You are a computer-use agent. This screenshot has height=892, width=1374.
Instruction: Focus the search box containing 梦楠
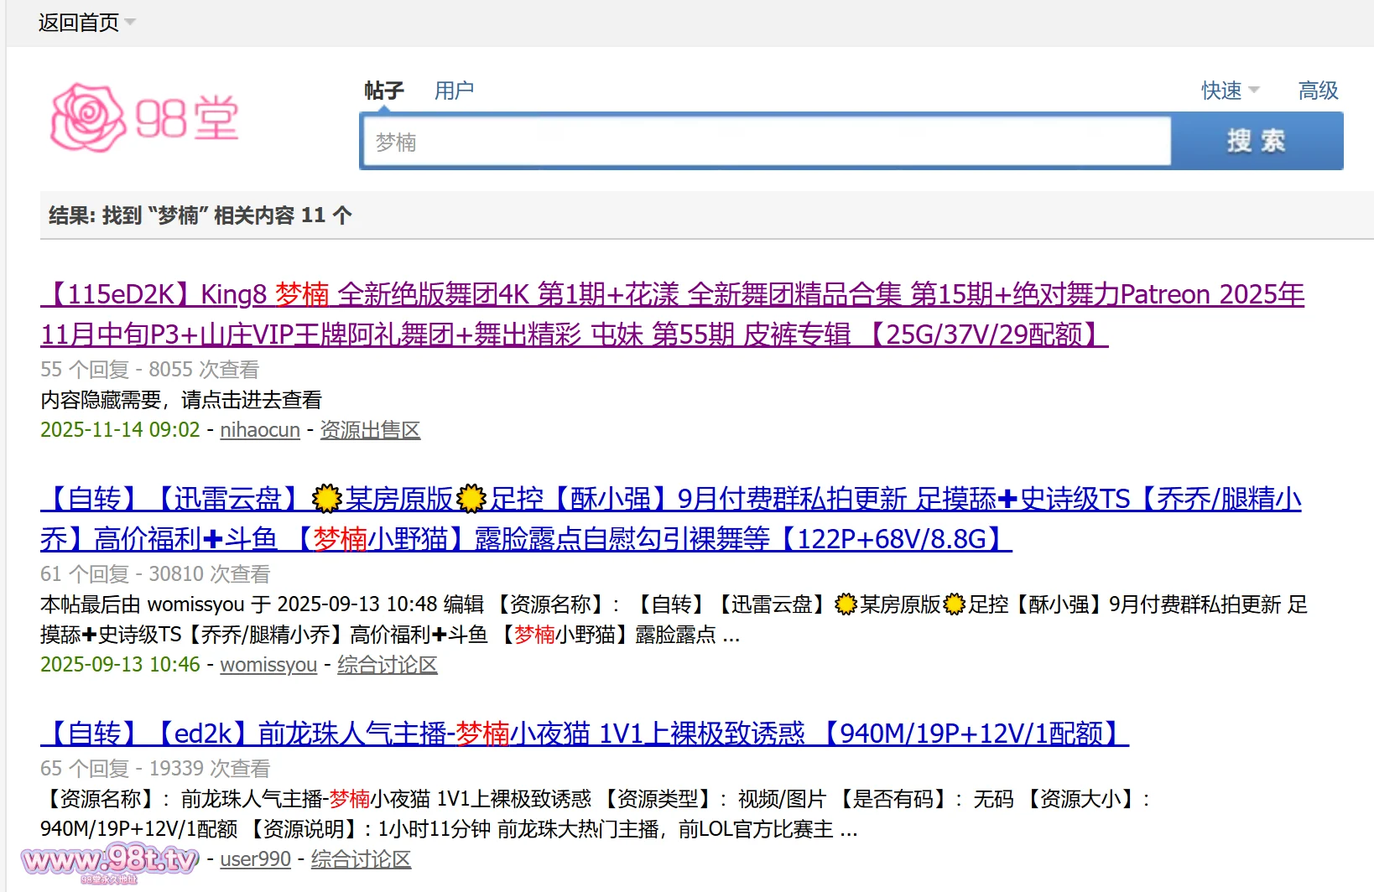765,143
